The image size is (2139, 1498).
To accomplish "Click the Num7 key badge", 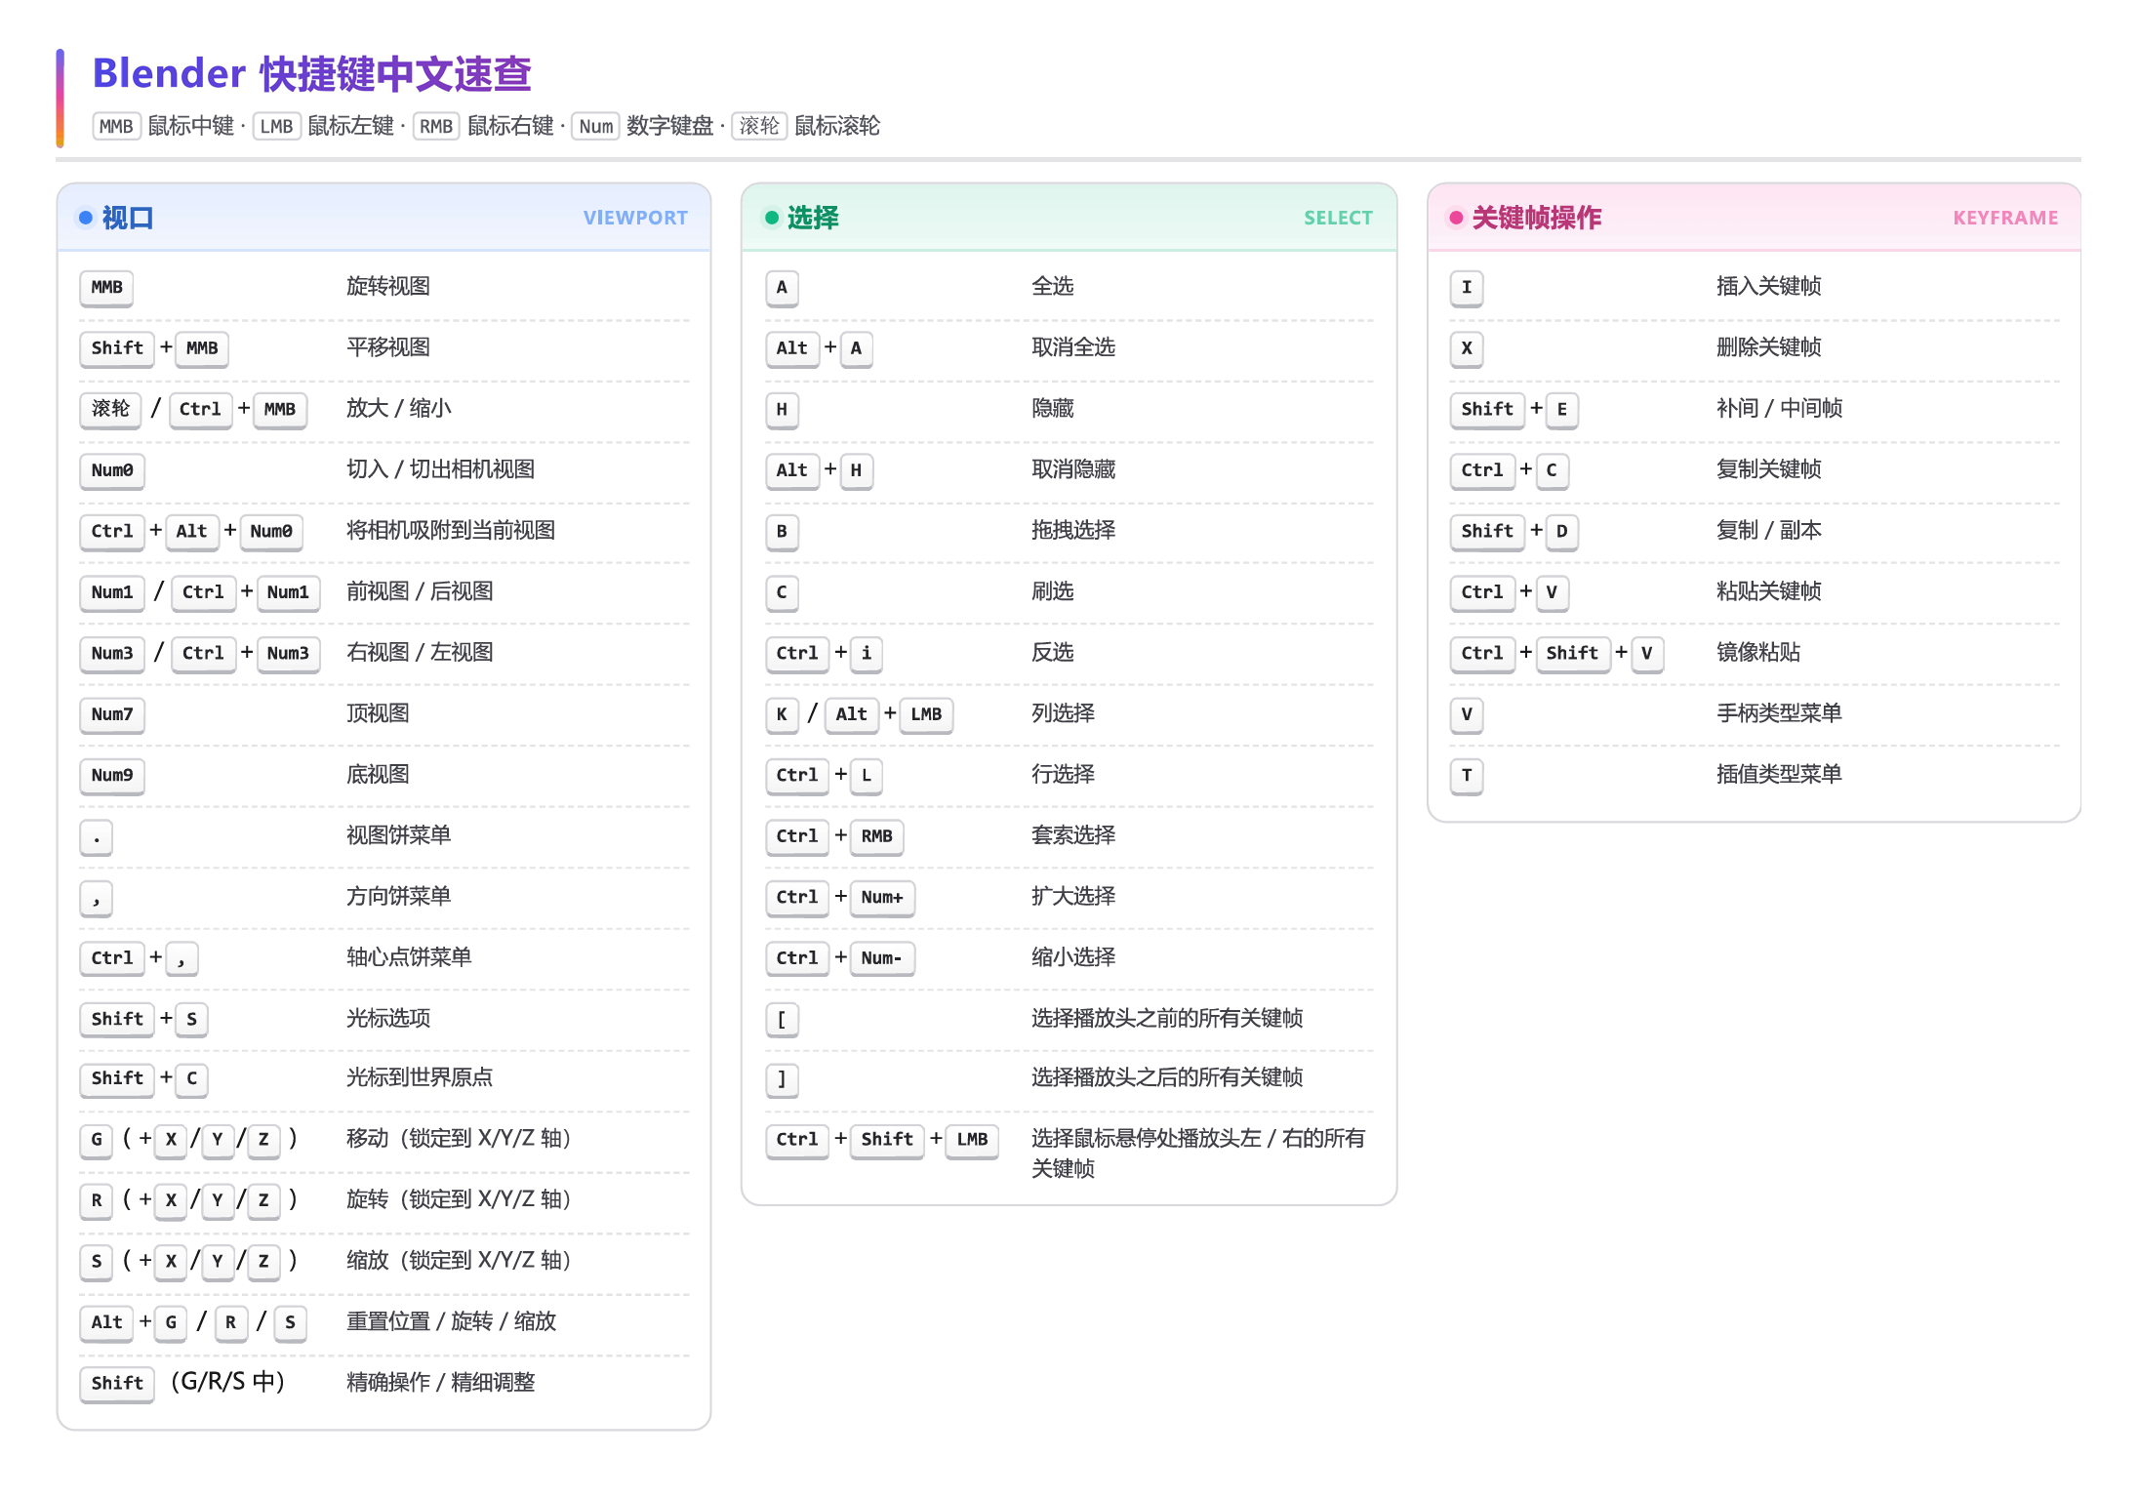I will pos(112,714).
